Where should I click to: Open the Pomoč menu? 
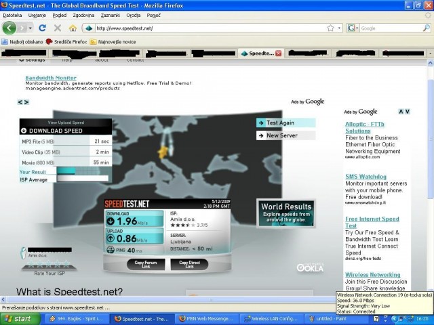(153, 15)
